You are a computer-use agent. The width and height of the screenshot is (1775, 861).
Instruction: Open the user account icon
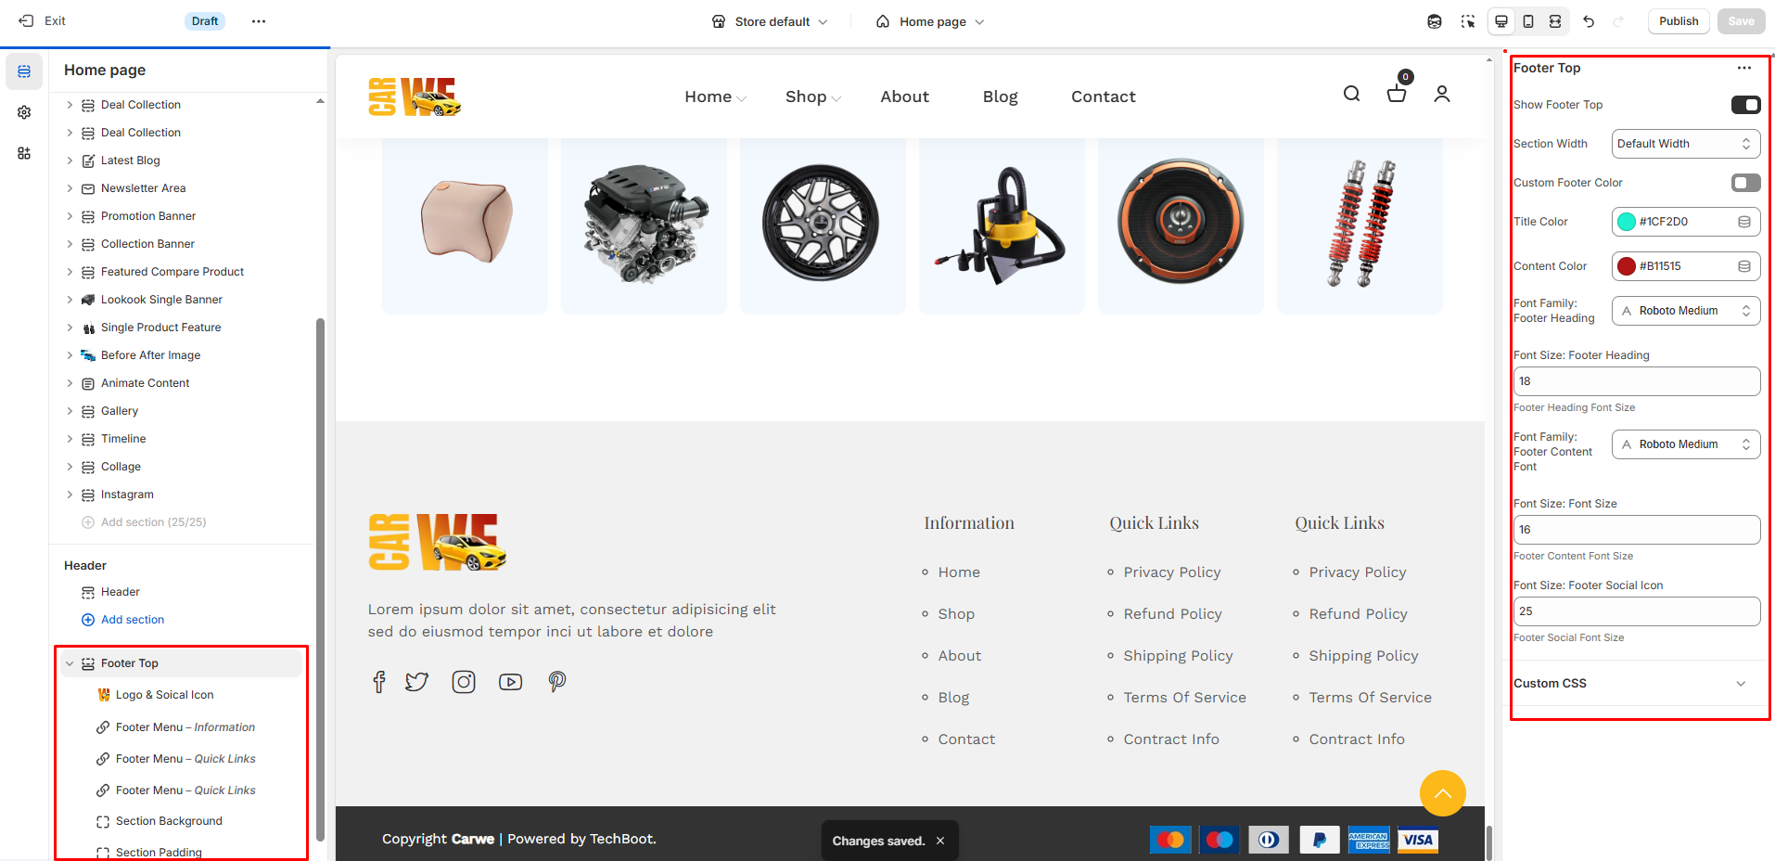pyautogui.click(x=1441, y=94)
